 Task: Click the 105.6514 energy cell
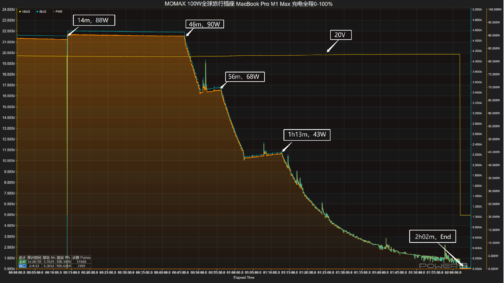pyautogui.click(x=64, y=266)
